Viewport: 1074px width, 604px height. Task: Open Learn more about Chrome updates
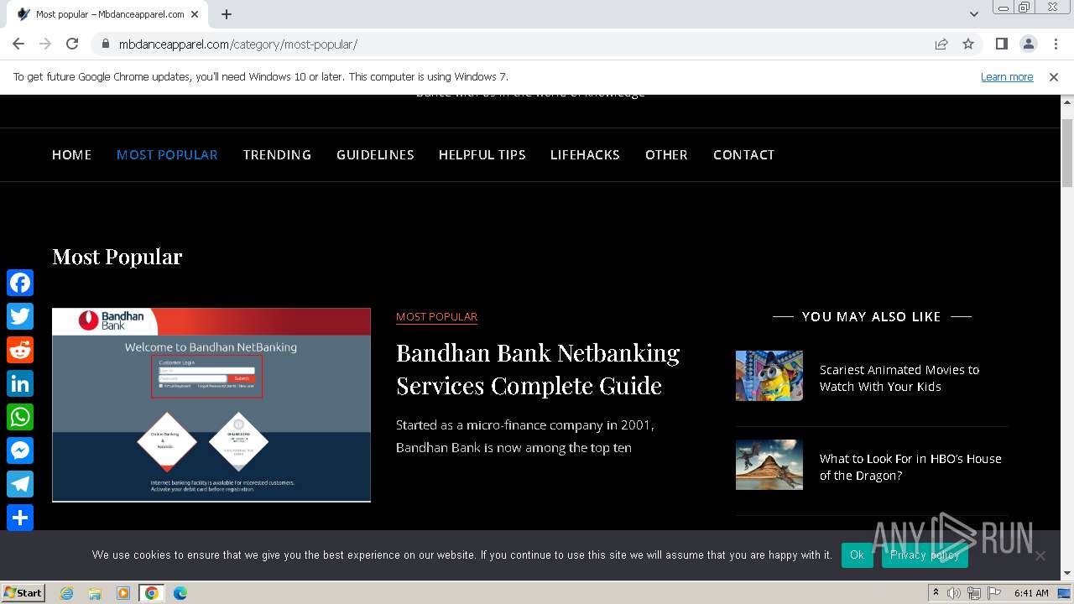1007,76
